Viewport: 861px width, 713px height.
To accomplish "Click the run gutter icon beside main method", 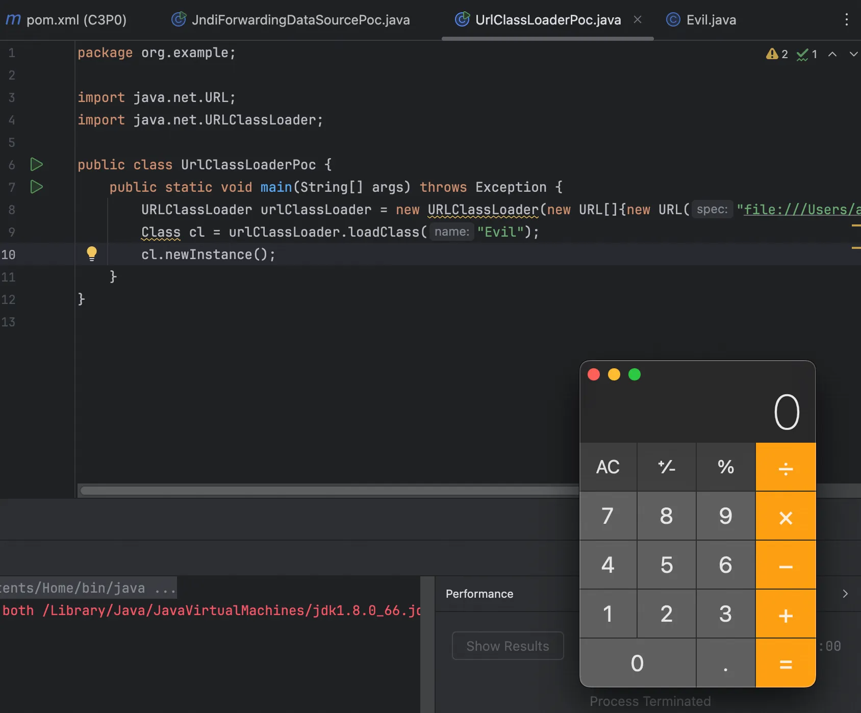I will 36,187.
